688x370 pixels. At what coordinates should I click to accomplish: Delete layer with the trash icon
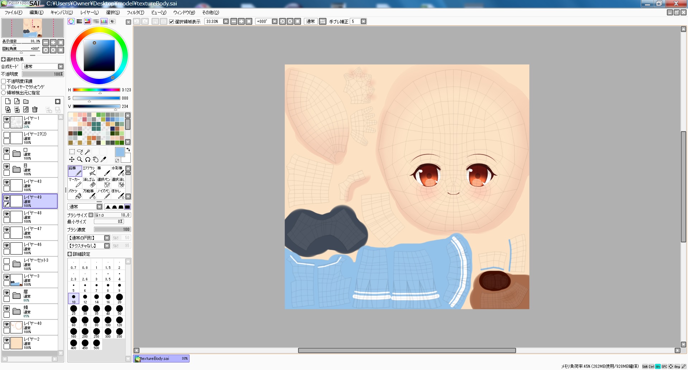click(35, 110)
